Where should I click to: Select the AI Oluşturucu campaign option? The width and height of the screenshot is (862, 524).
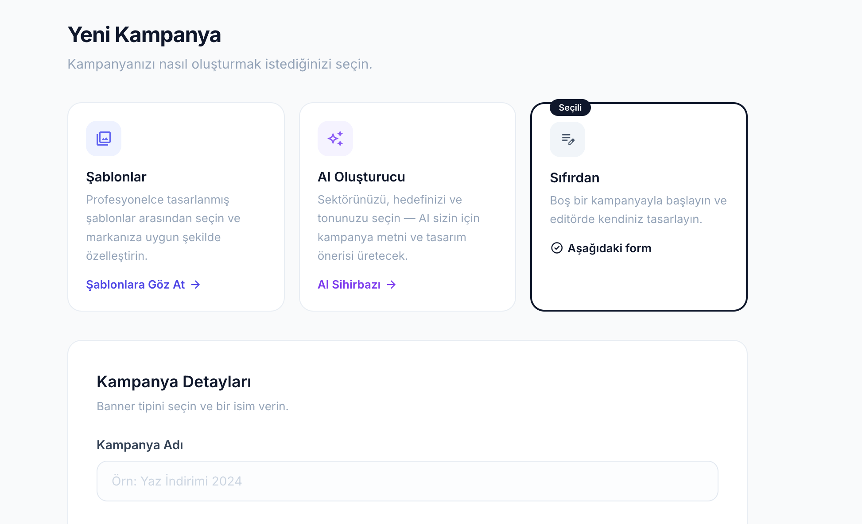tap(408, 206)
